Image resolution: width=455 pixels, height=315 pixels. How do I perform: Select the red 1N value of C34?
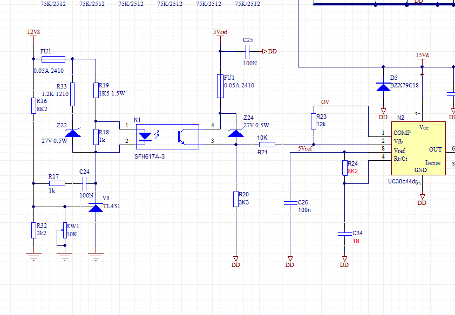click(356, 241)
